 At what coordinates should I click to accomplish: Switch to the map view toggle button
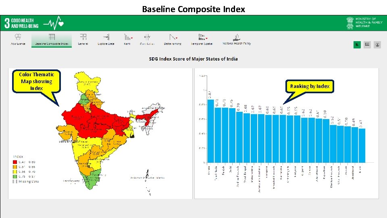click(x=357, y=45)
